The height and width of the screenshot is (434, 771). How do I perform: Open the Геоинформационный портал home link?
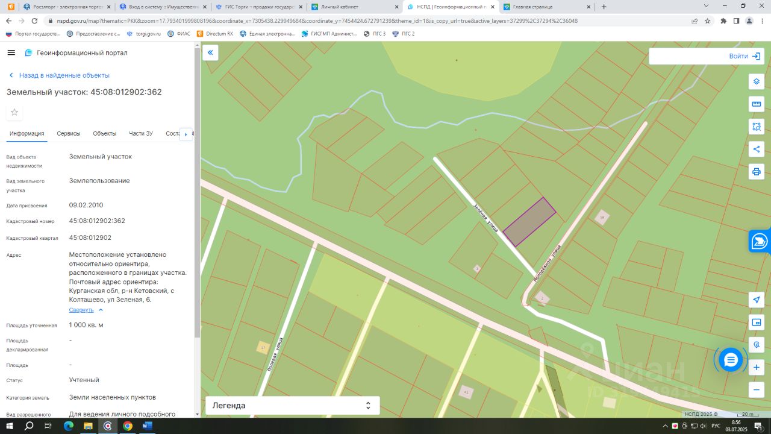(x=76, y=52)
